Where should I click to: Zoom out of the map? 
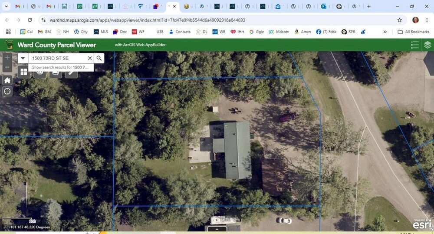[x=7, y=68]
